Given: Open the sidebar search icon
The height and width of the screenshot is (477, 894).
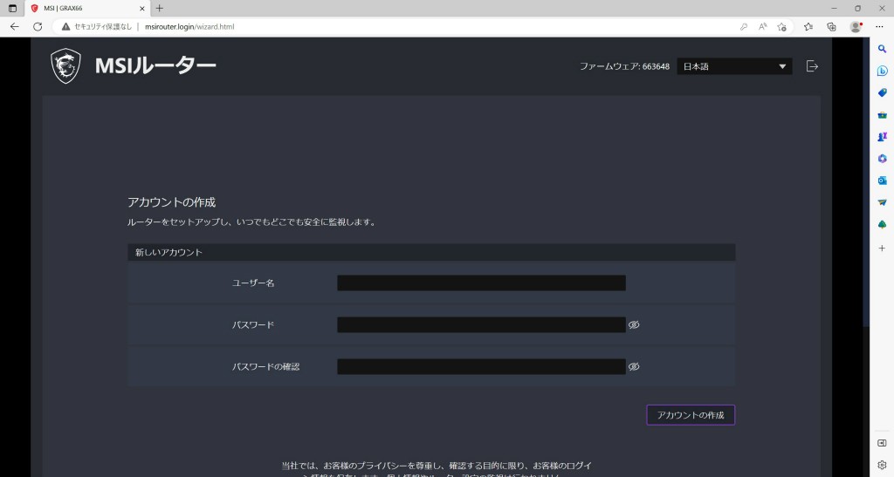Looking at the screenshot, I should pos(882,50).
